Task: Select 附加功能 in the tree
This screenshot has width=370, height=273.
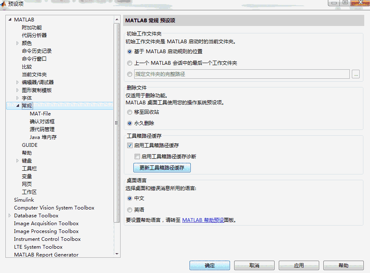Action: pyautogui.click(x=32, y=28)
